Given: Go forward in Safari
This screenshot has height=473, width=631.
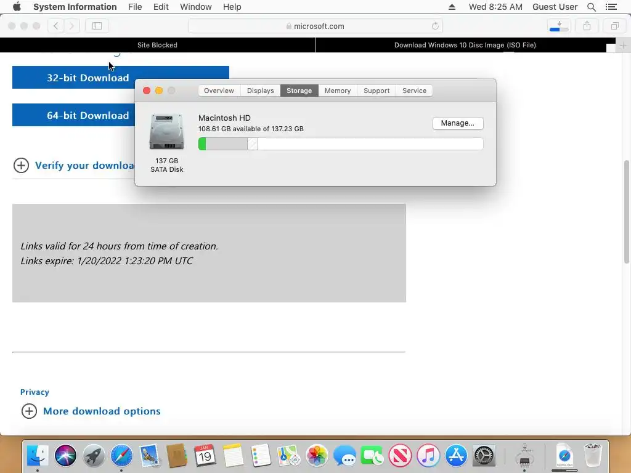Looking at the screenshot, I should coord(71,26).
